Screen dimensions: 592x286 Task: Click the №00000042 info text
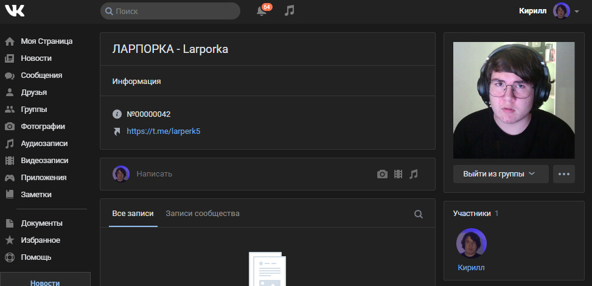tap(148, 114)
